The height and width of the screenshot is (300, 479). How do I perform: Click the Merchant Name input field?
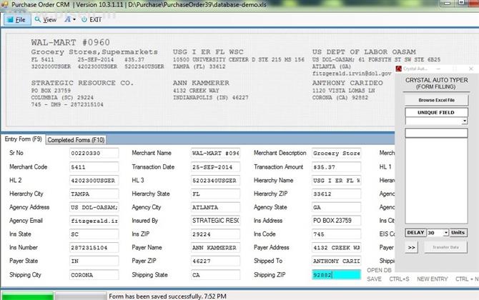coord(215,153)
